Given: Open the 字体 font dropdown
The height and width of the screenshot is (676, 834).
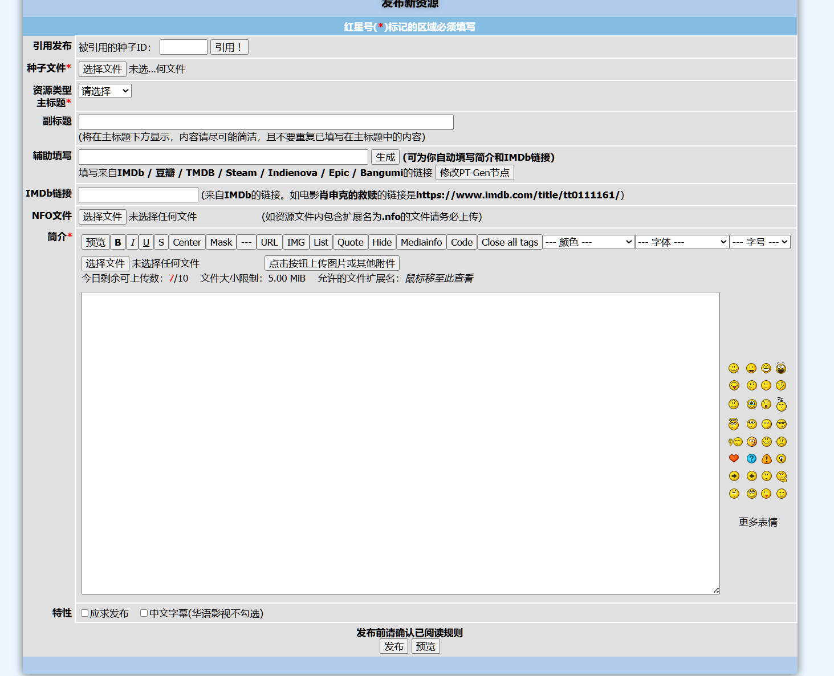Looking at the screenshot, I should (x=682, y=242).
